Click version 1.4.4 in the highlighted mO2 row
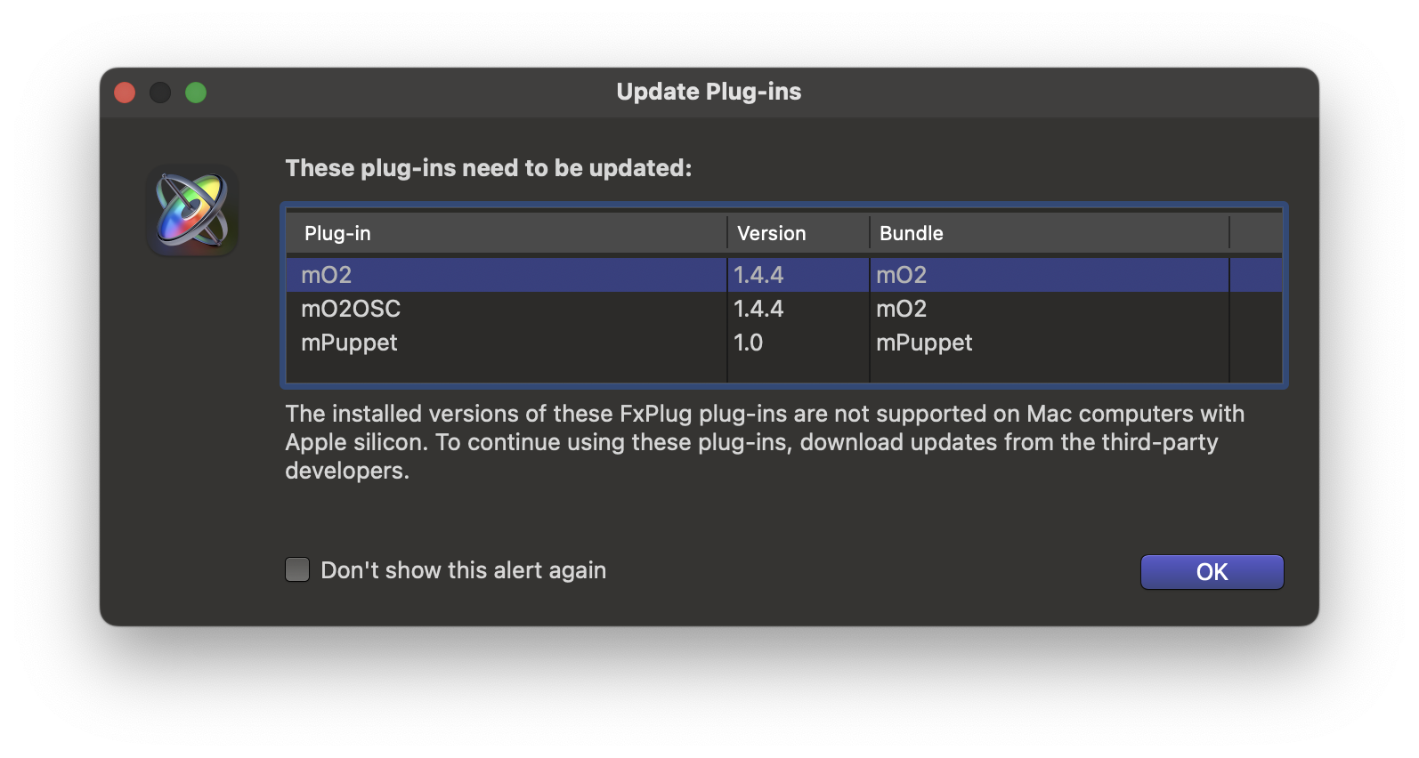This screenshot has height=758, width=1419. [x=758, y=275]
